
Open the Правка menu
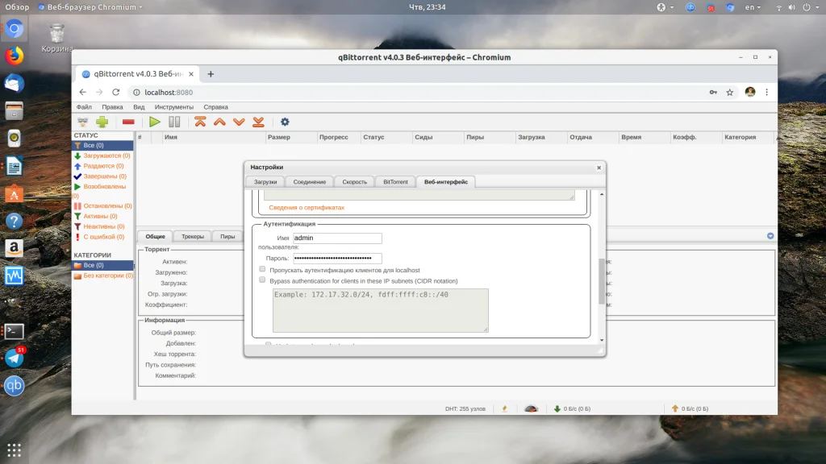pyautogui.click(x=112, y=107)
